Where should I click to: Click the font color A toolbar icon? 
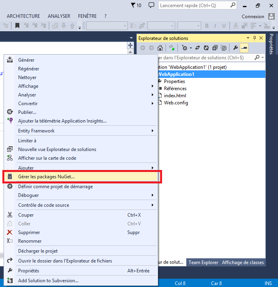(x=236, y=26)
